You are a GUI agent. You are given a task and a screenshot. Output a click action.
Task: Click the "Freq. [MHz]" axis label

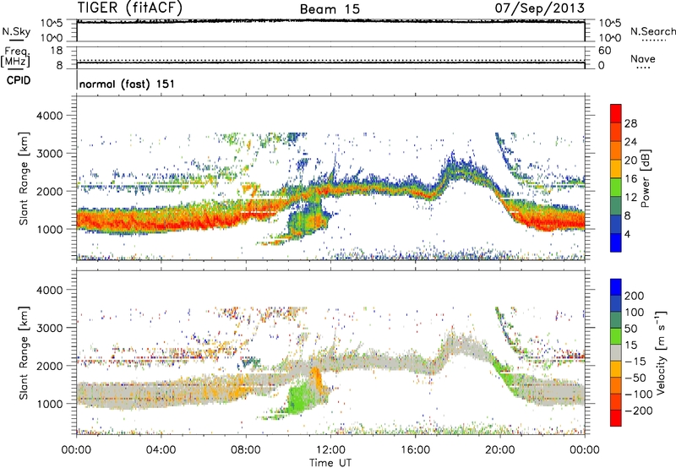(16, 57)
